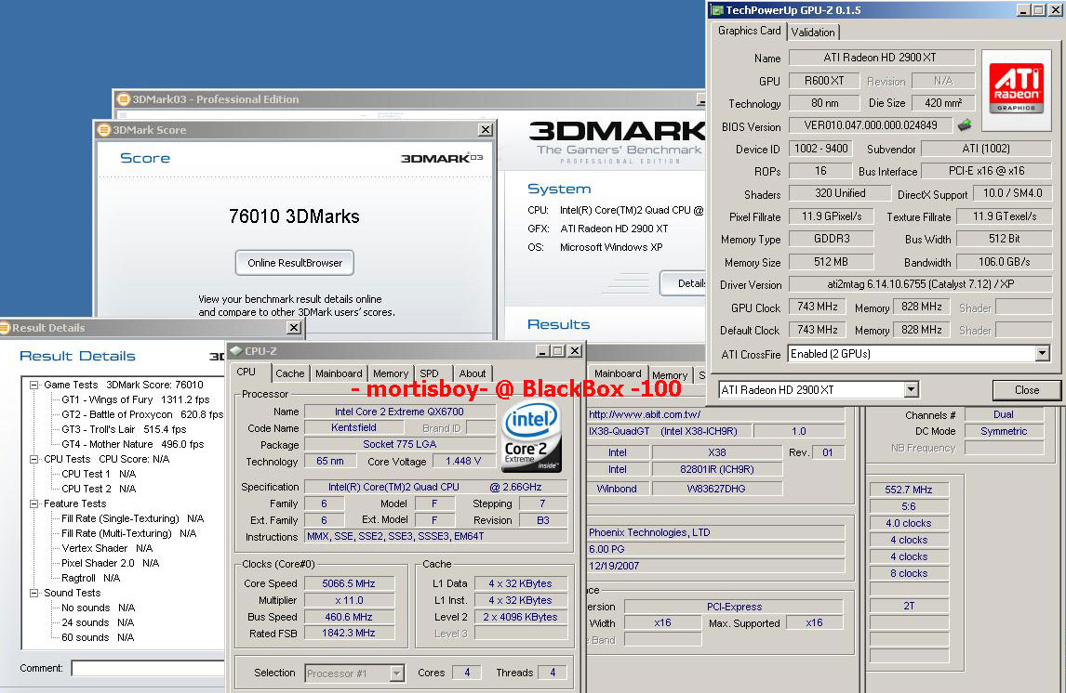Open the Processor #1 selection dropdown
The image size is (1066, 693).
click(x=397, y=673)
